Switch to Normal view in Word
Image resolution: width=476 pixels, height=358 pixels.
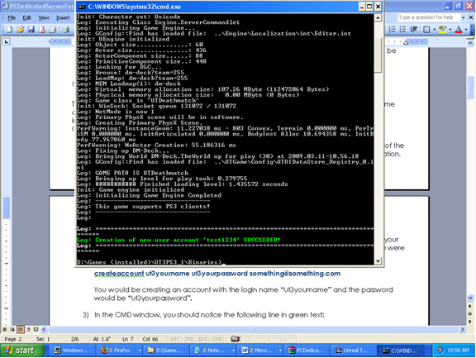pos(5,329)
